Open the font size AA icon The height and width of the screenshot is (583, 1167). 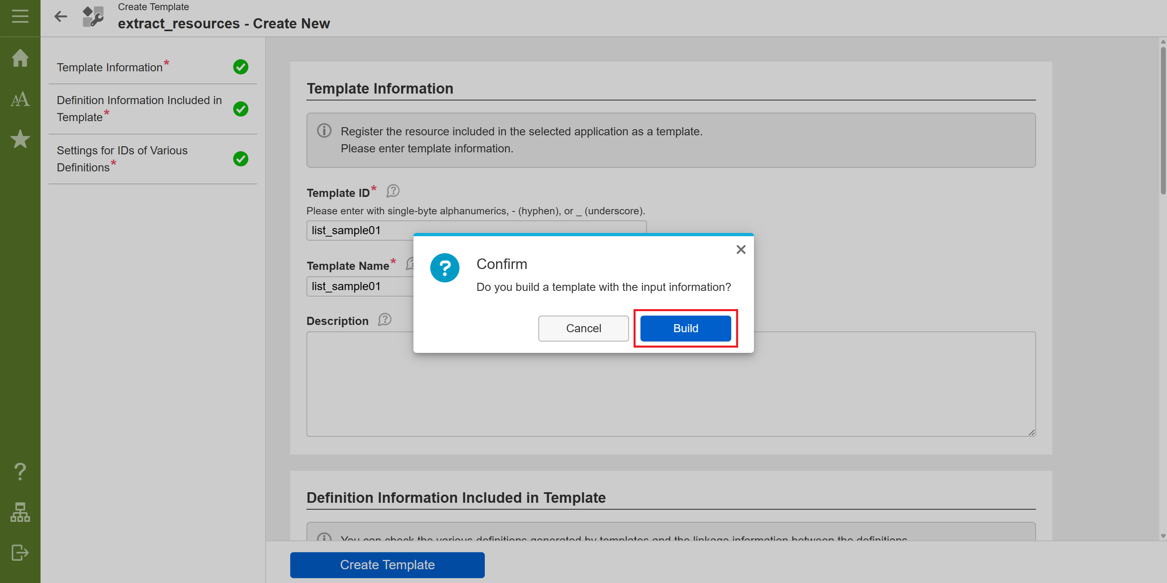tap(20, 99)
